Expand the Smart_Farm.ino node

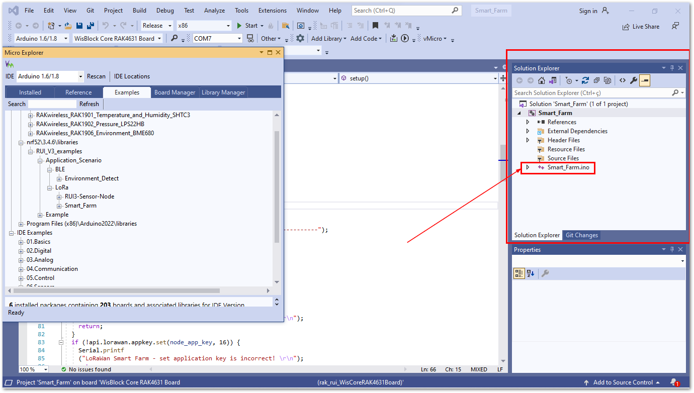coord(528,167)
